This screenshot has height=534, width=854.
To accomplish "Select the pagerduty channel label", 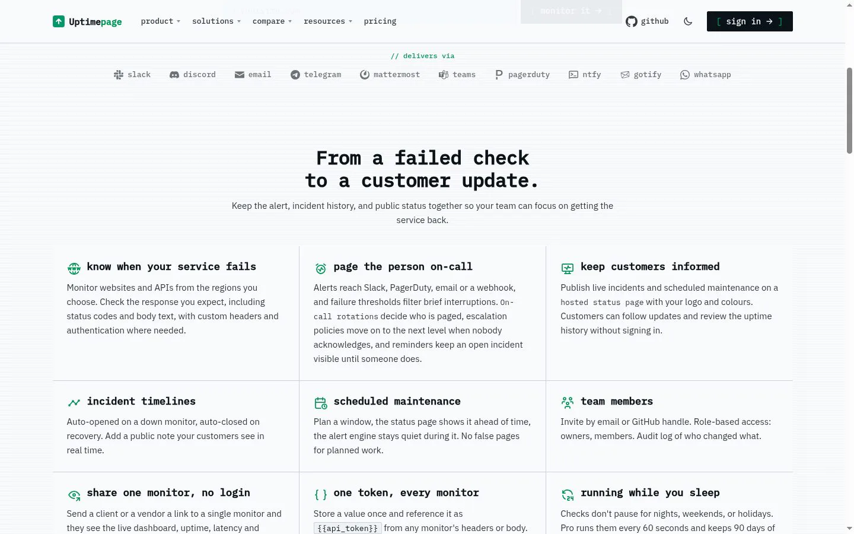I will point(529,75).
